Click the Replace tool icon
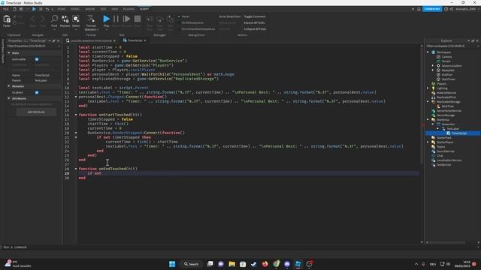 [65, 19]
